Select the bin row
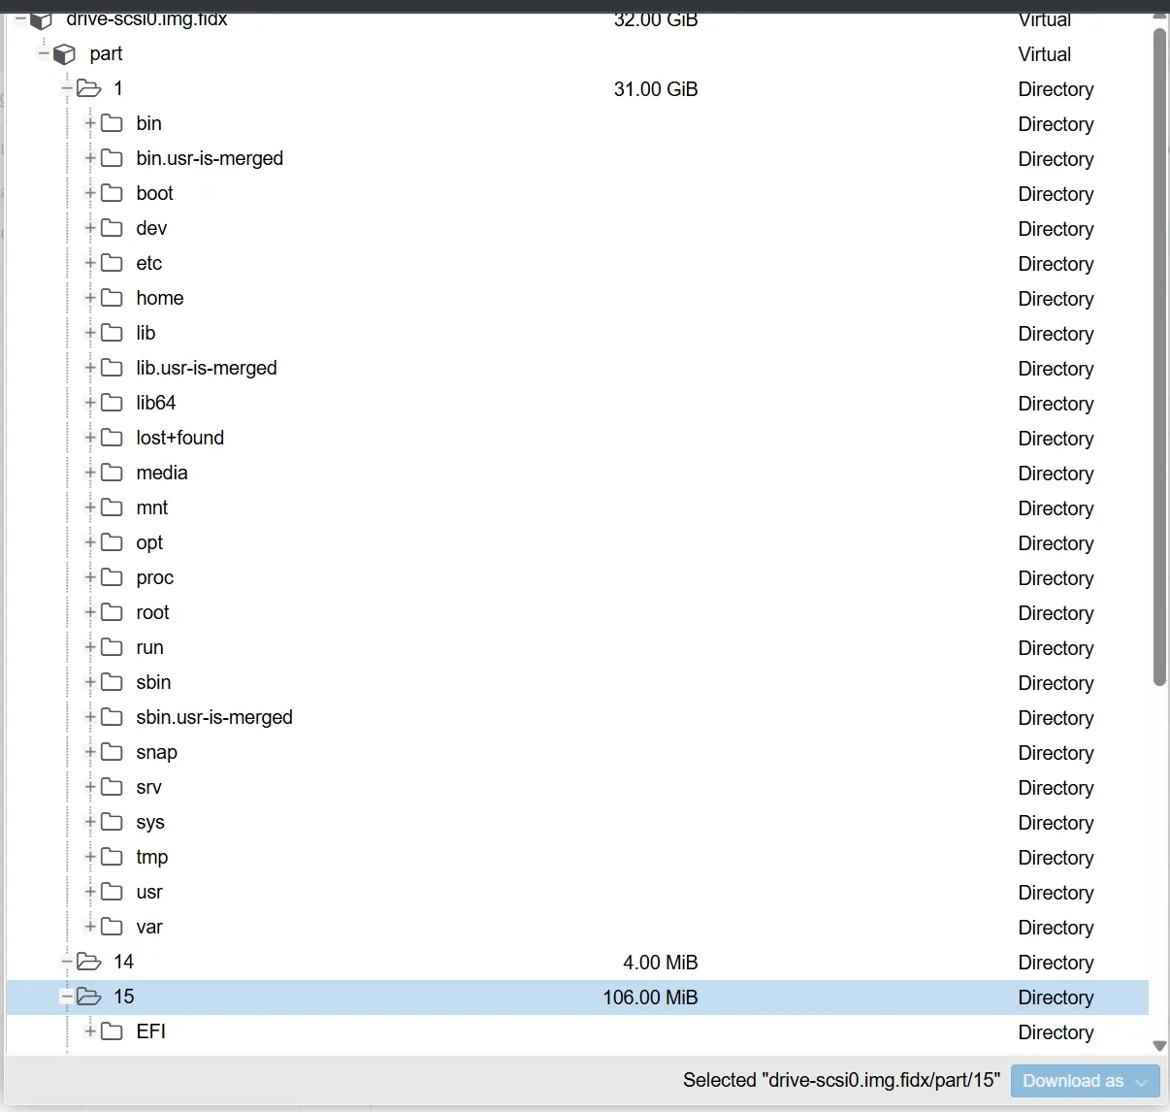The height and width of the screenshot is (1112, 1170). tap(577, 123)
